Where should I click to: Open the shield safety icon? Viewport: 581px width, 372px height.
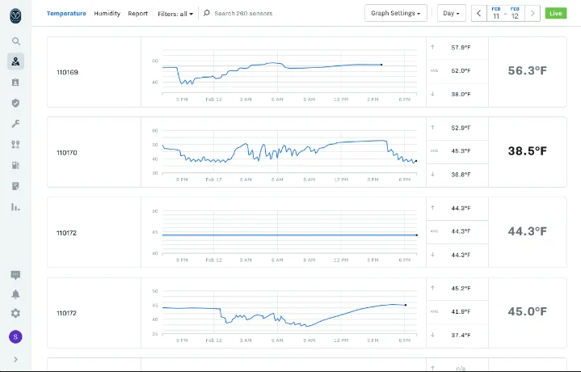point(15,103)
